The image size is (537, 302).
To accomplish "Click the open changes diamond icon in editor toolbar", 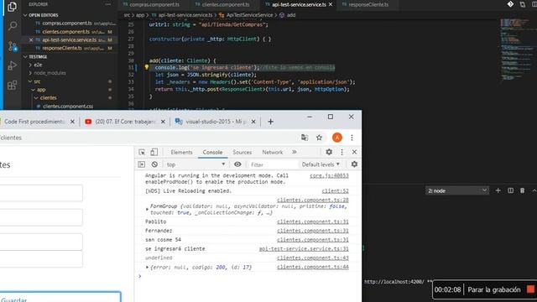I will [510, 4].
